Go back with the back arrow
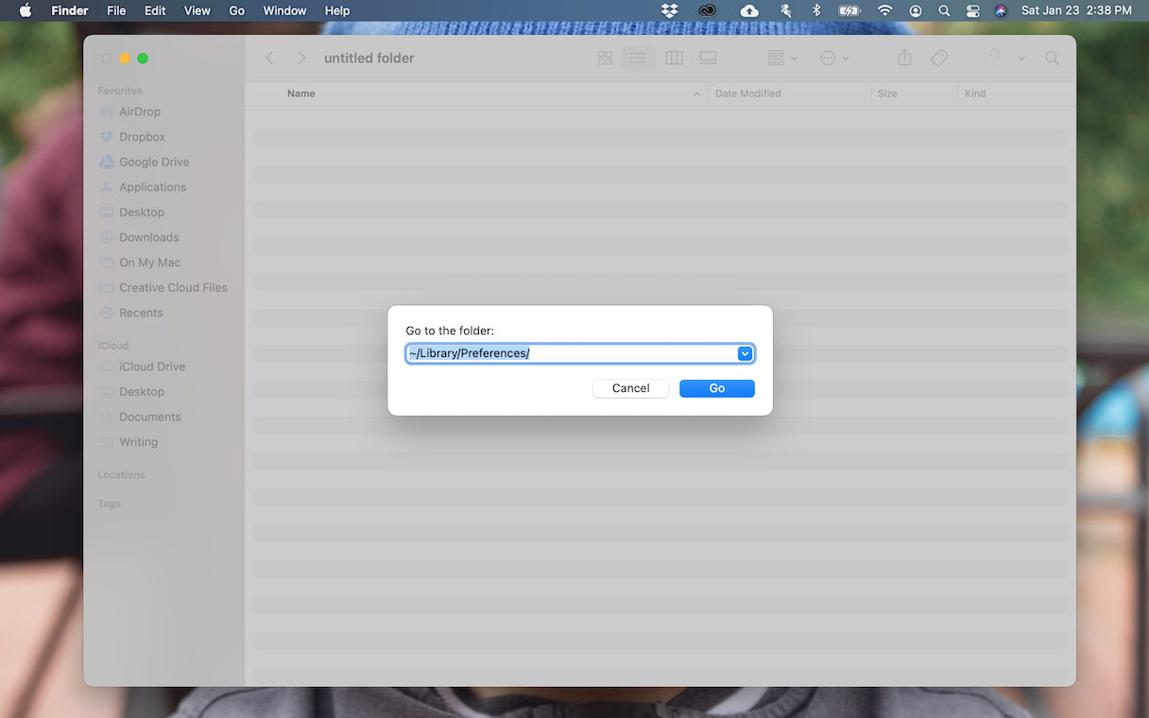This screenshot has width=1149, height=718. click(x=269, y=59)
